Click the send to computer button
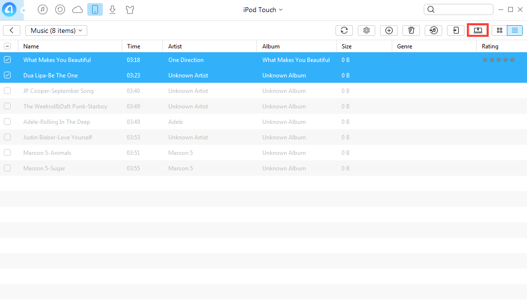 click(478, 30)
